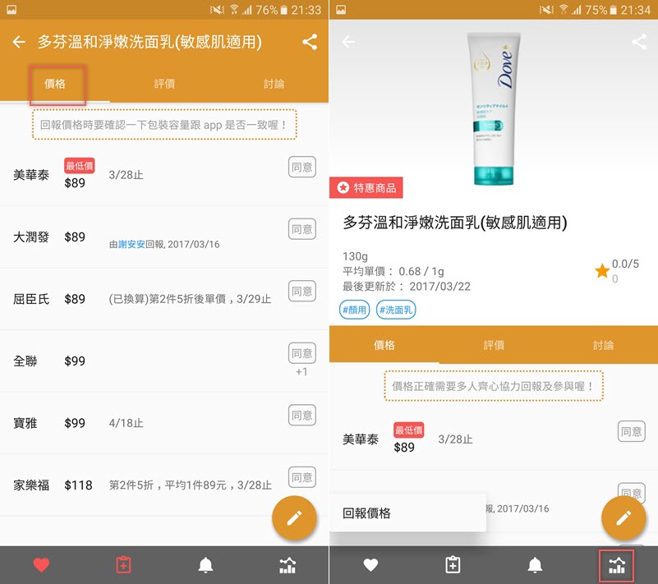Tap the red clipboard-plus icon on left screen

[x=123, y=565]
